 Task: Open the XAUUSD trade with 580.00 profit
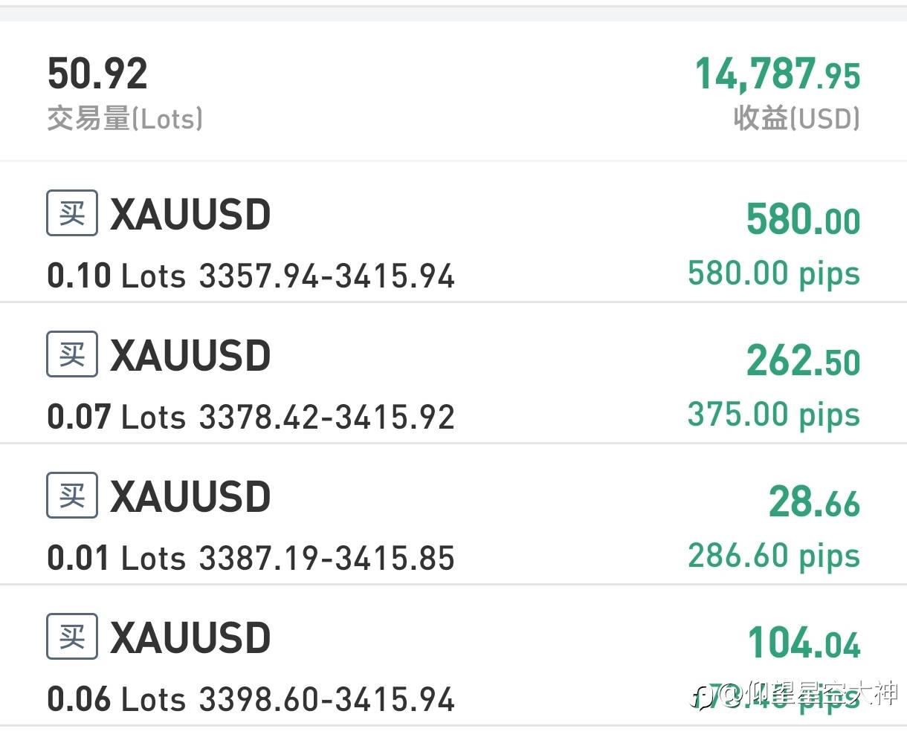pyautogui.click(x=453, y=232)
